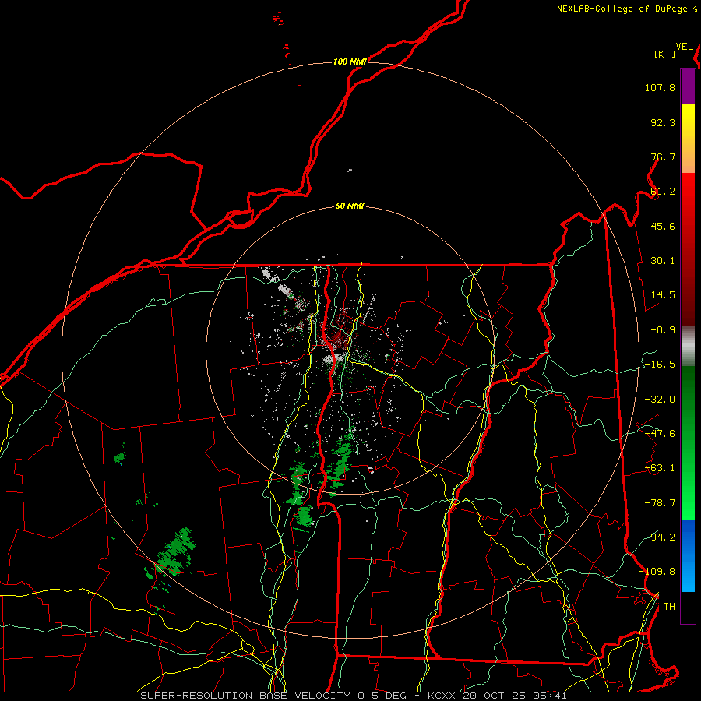Click the -0.9 velocity scale value
Screen dimensions: 701x701
pos(663,330)
